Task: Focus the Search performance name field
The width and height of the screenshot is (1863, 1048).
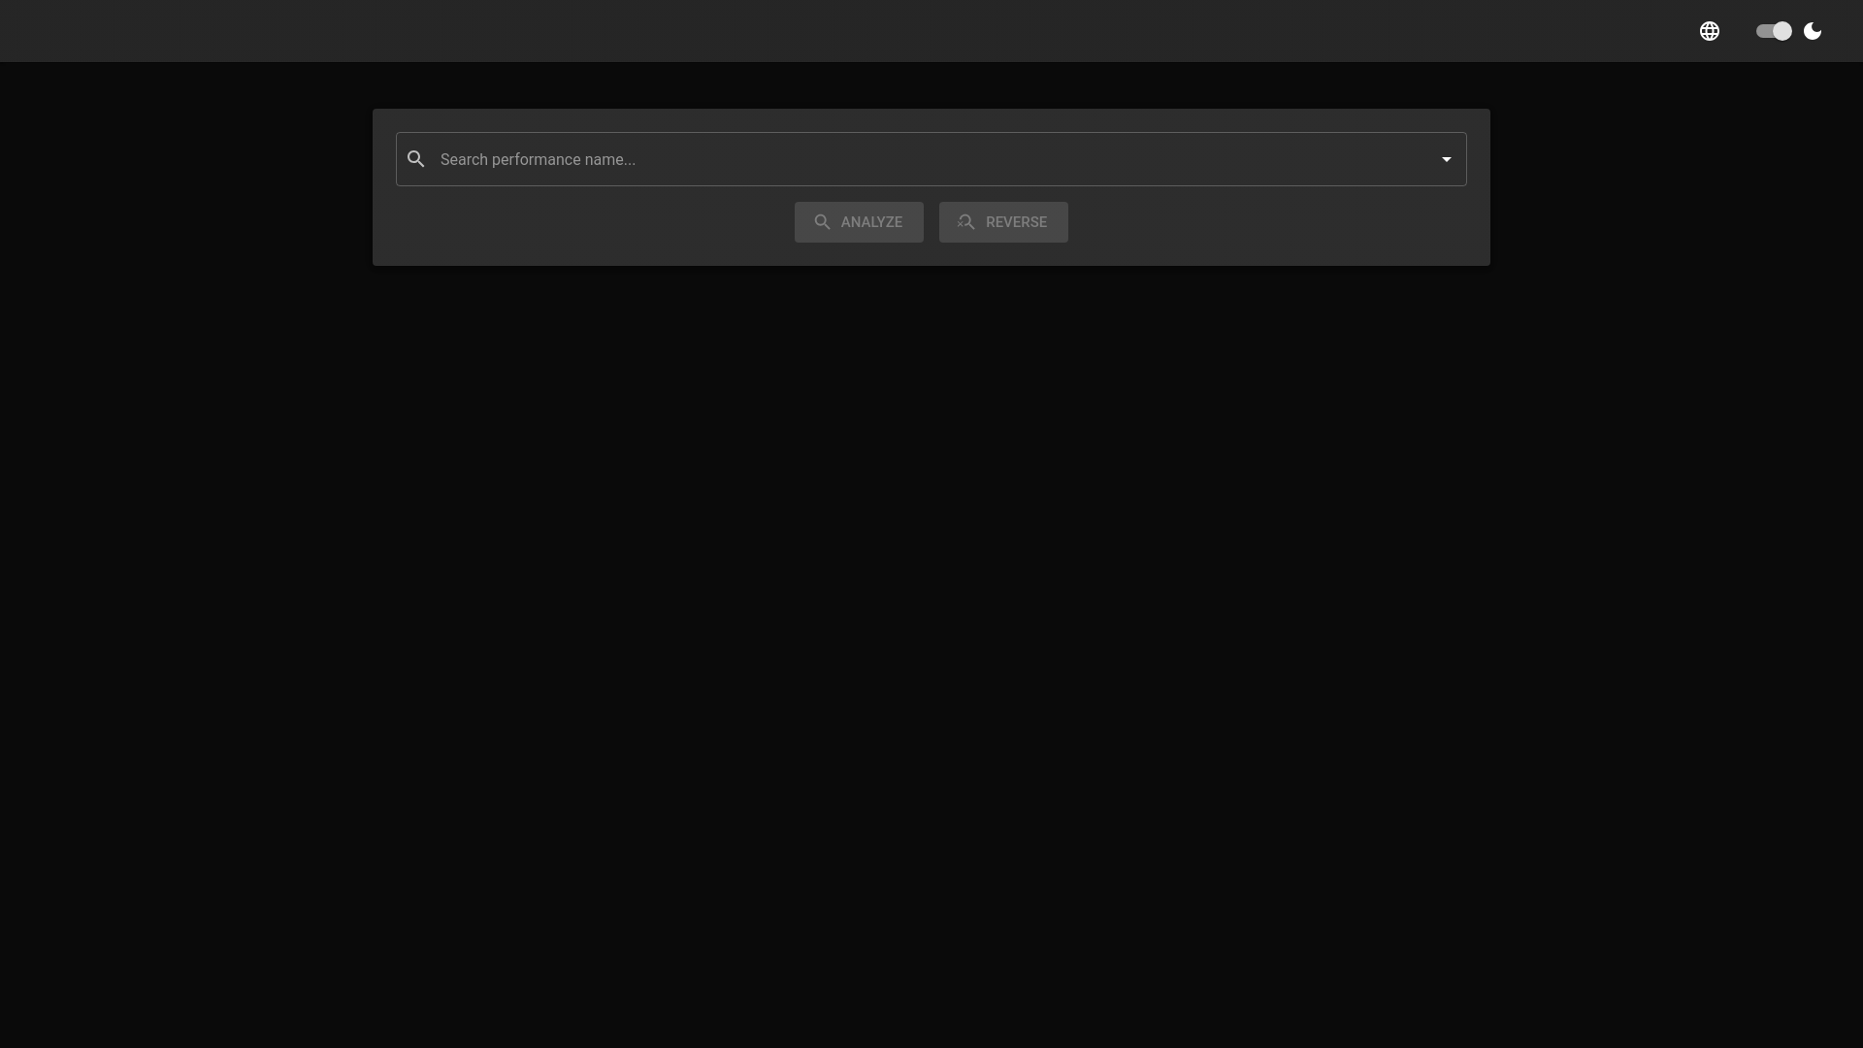Action: point(931,159)
